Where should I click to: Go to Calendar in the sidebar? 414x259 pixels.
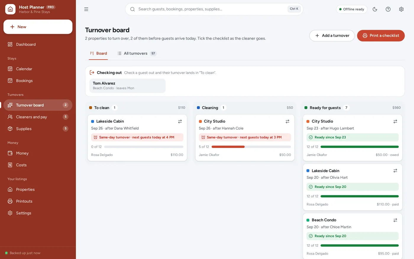pyautogui.click(x=38, y=69)
